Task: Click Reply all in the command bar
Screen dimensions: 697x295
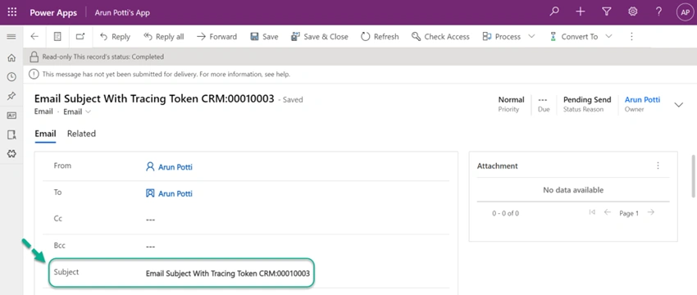Action: click(x=163, y=37)
